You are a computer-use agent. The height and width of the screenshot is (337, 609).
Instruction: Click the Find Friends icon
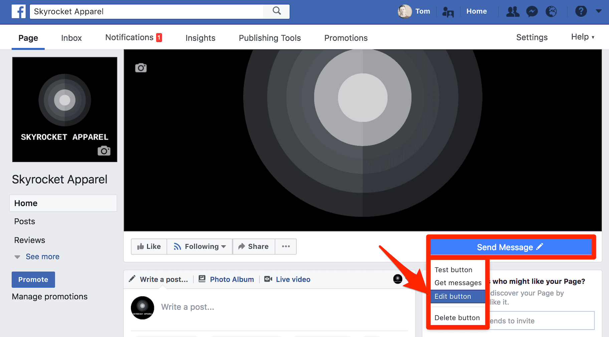pyautogui.click(x=448, y=12)
